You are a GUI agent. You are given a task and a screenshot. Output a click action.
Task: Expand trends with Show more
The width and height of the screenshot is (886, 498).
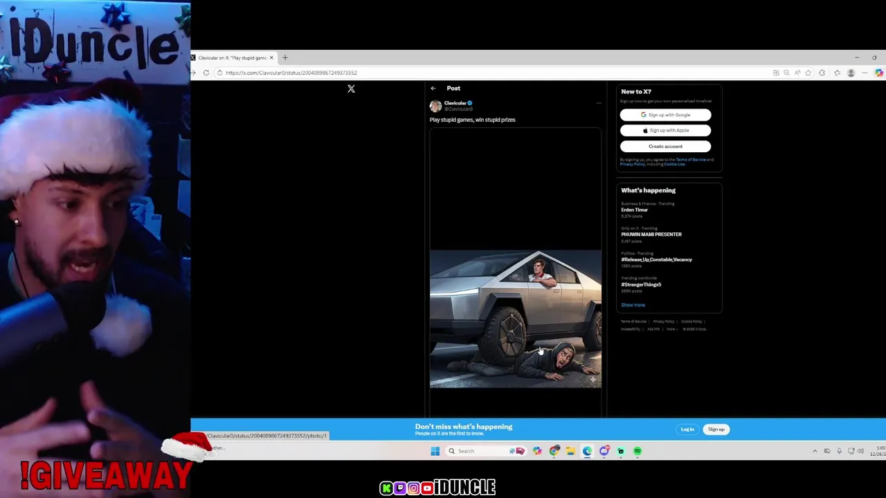(633, 305)
